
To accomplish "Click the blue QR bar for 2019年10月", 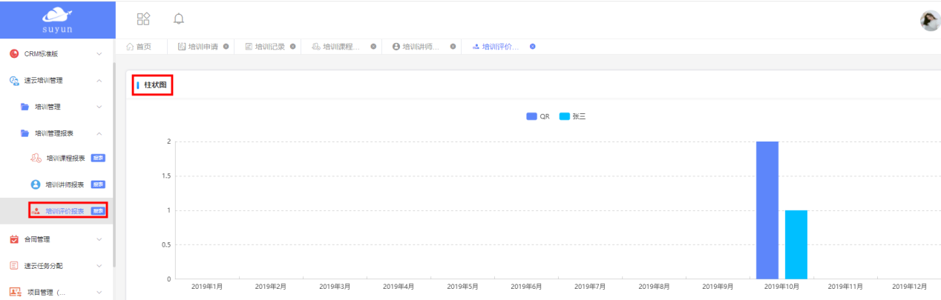I will [767, 210].
